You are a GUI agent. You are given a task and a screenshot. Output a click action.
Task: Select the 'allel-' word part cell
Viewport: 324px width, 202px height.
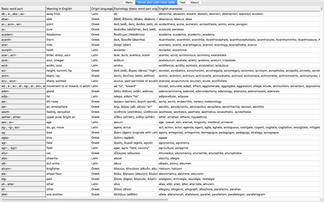(x=23, y=194)
